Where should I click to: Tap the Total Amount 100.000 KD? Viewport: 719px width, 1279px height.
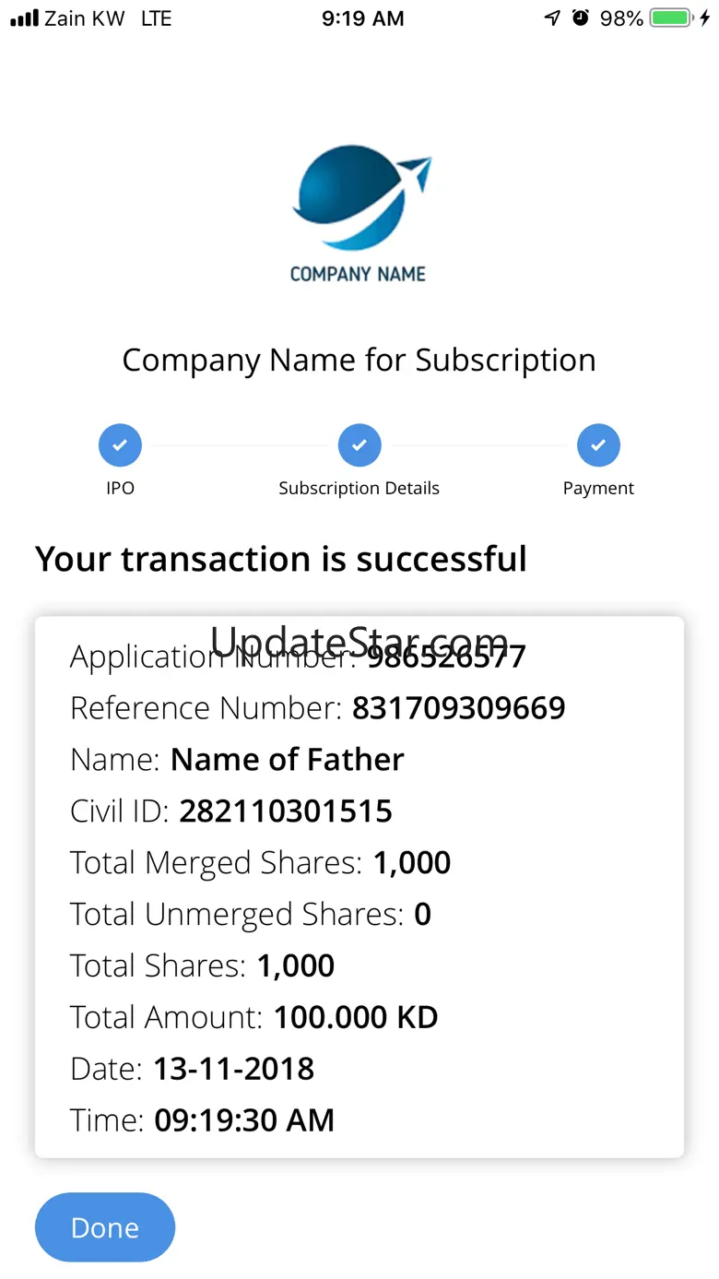356,1017
